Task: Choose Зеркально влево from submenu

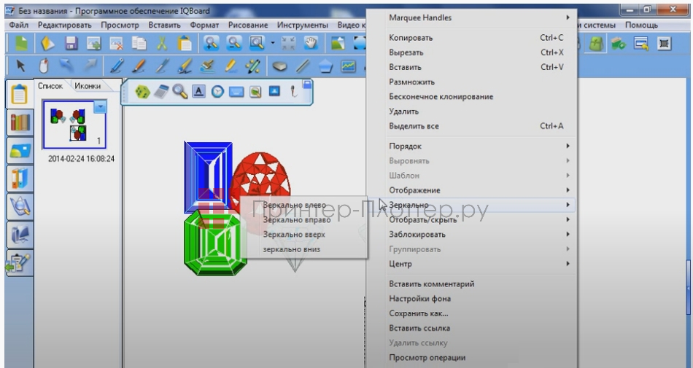Action: click(x=294, y=205)
